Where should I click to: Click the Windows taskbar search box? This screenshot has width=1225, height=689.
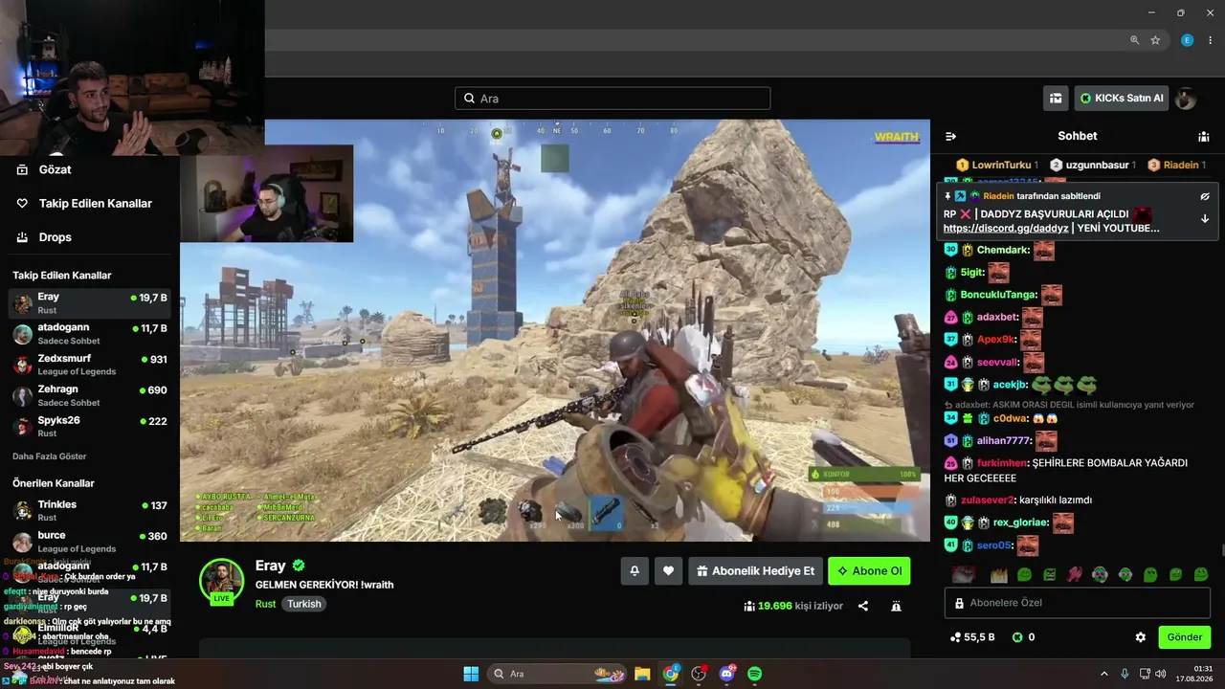pos(557,674)
